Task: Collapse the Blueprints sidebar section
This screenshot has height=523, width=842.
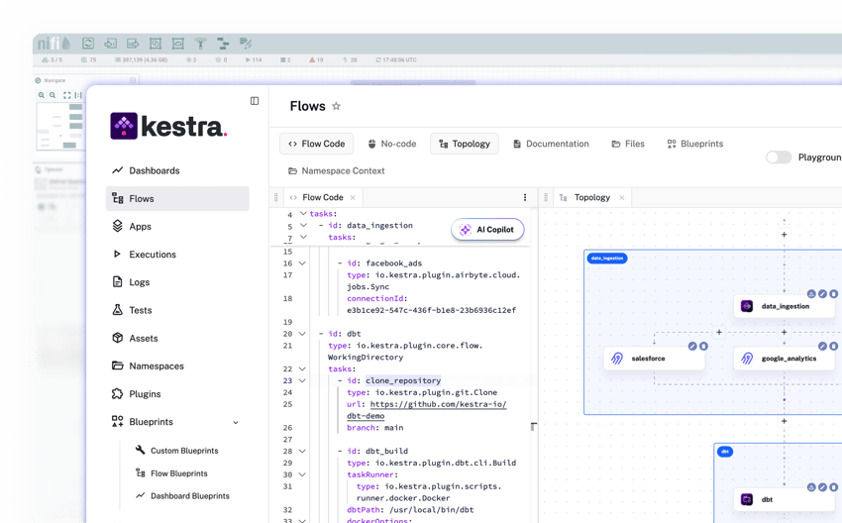Action: click(236, 423)
